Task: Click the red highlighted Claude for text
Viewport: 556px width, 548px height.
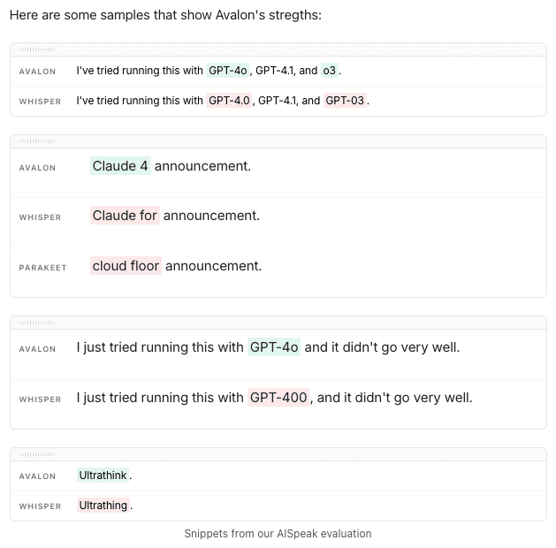Action: 125,216
